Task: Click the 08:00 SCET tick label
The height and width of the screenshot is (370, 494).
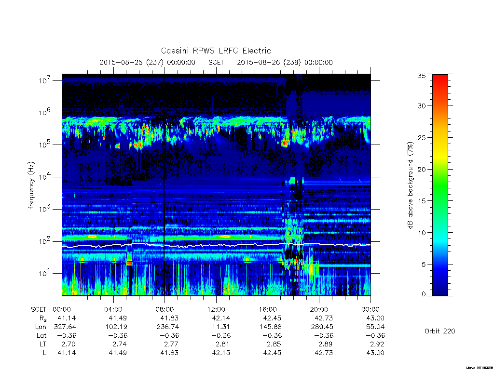Action: (x=165, y=309)
